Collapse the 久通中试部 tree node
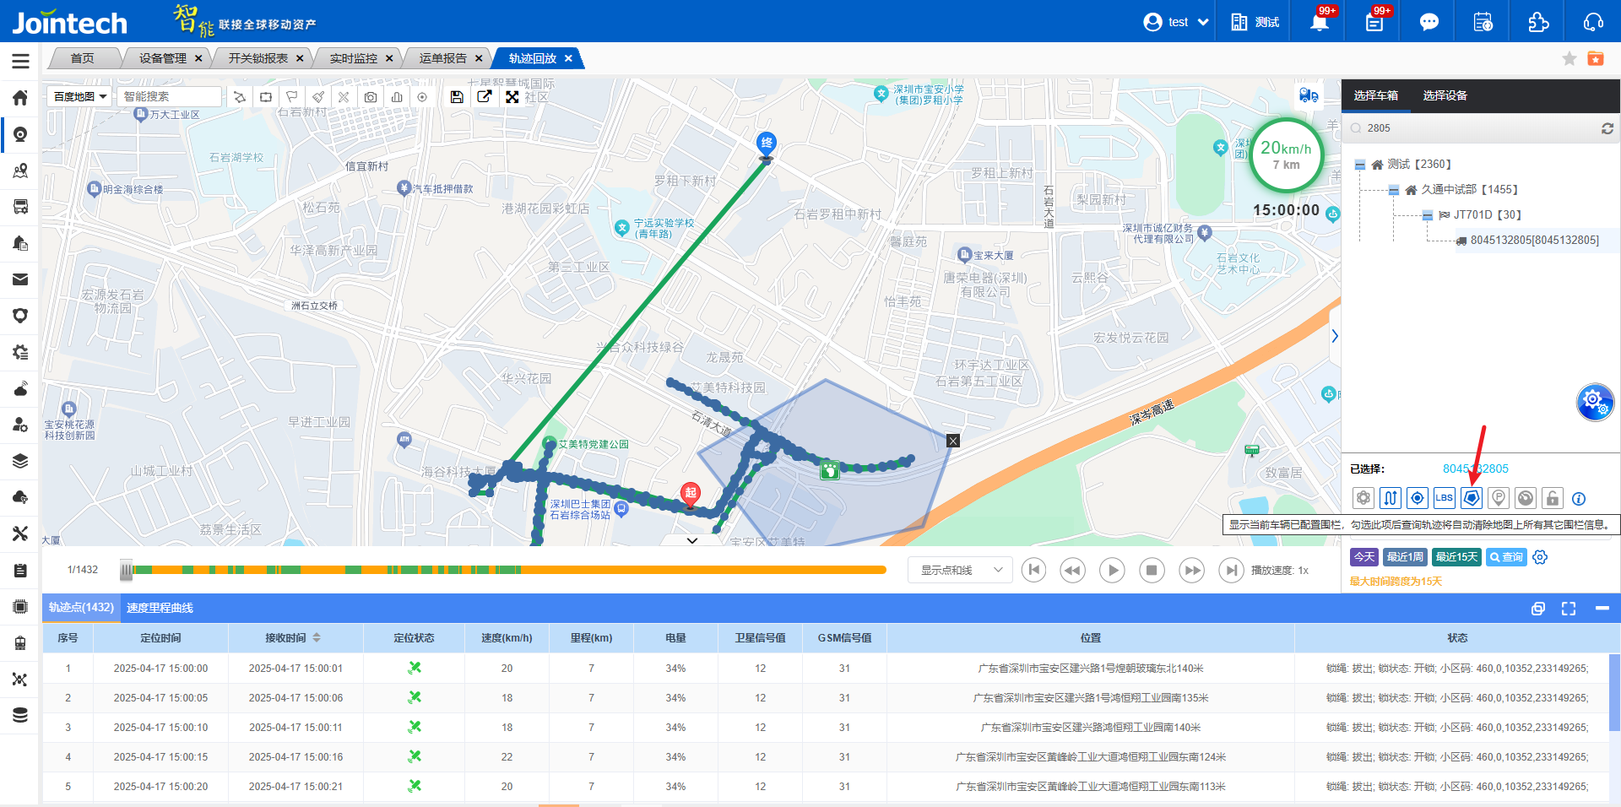 (x=1394, y=190)
